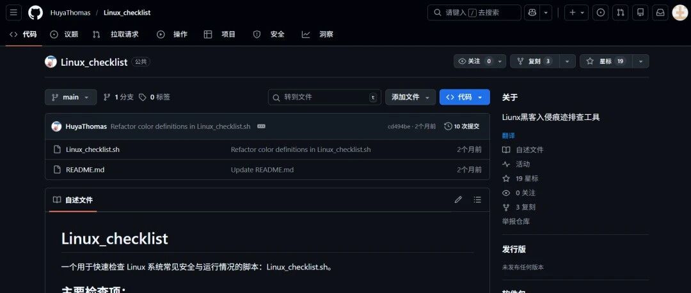Open file Linux_checklist.sh
The height and width of the screenshot is (293, 691).
coord(93,149)
